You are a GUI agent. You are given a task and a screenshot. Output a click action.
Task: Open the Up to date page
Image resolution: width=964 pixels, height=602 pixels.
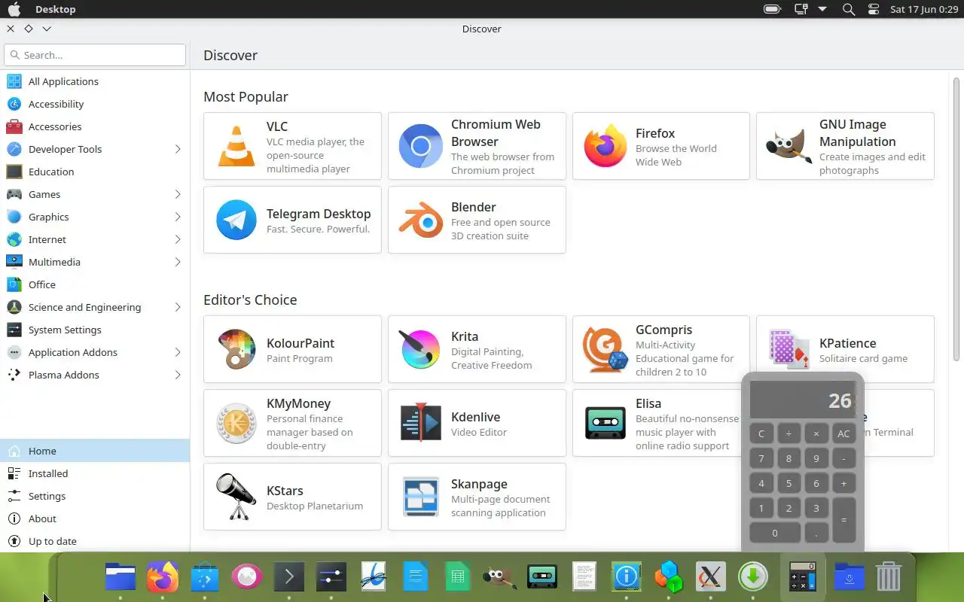coord(95,541)
